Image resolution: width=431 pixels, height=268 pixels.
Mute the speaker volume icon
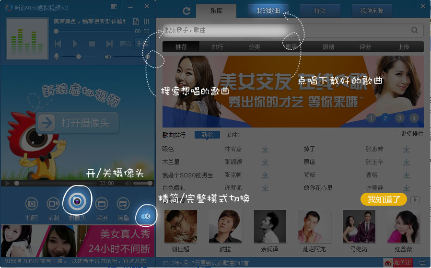pyautogui.click(x=108, y=57)
